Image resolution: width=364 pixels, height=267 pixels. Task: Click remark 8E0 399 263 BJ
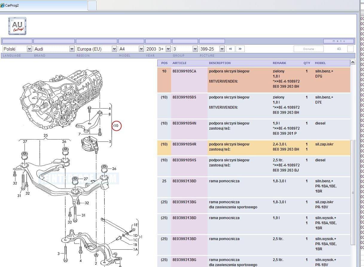tap(286, 170)
